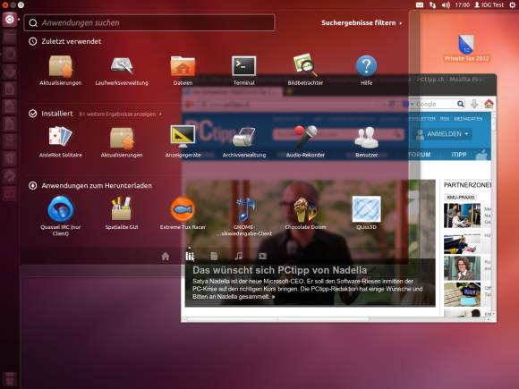519x389 pixels.
Task: Switch to the Home lens
Action: 166,256
